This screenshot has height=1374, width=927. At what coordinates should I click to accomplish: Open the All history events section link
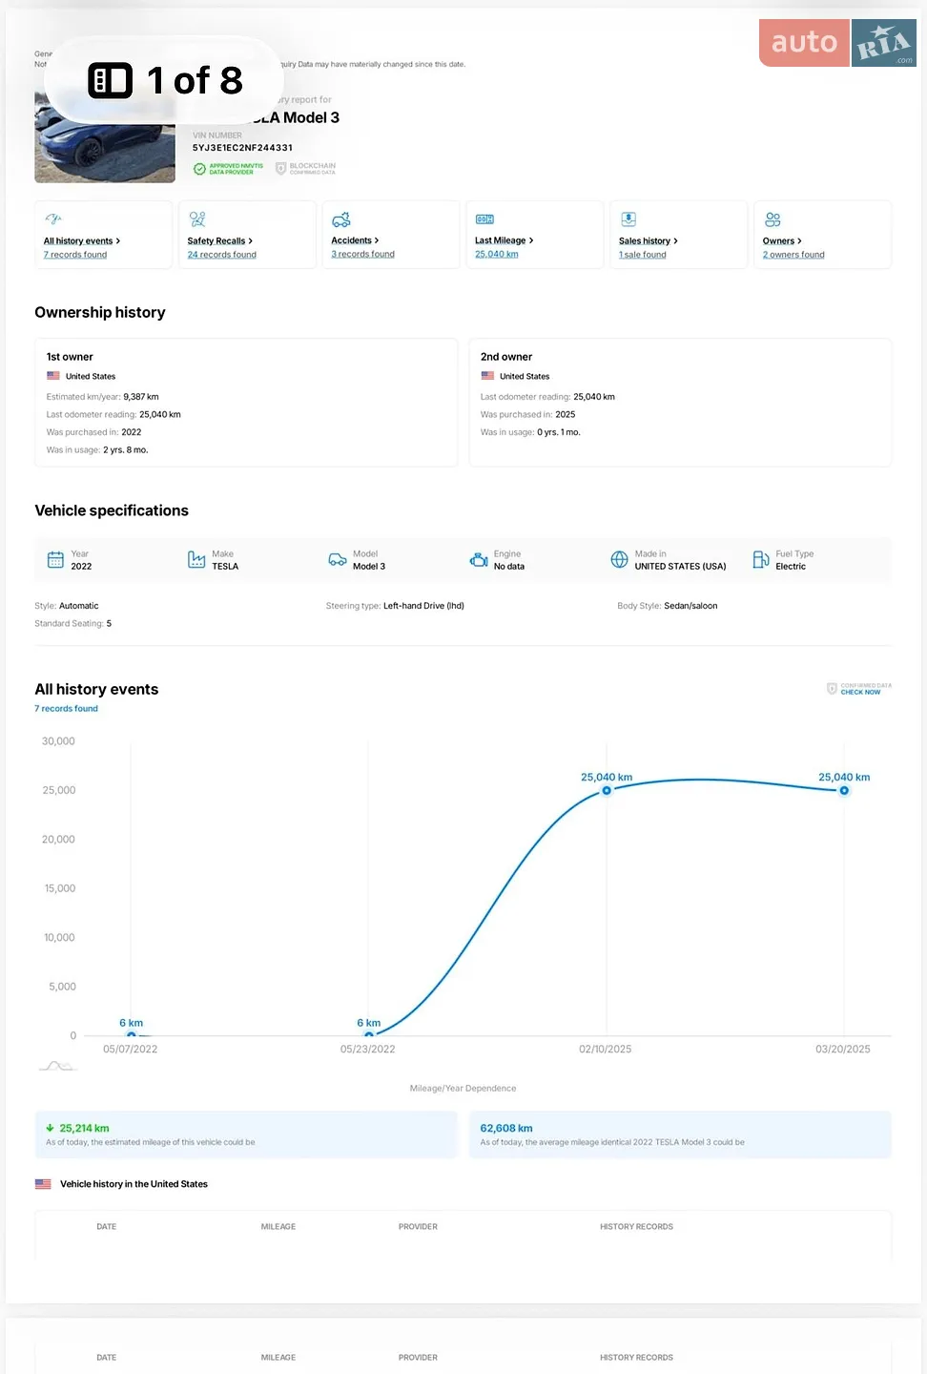82,241
